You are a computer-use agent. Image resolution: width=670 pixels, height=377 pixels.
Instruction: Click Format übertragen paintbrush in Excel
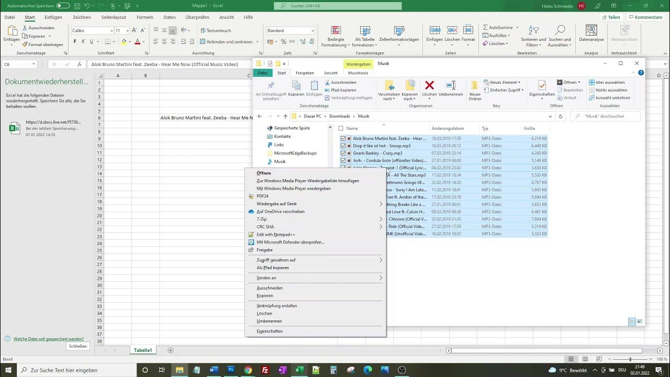[x=43, y=45]
